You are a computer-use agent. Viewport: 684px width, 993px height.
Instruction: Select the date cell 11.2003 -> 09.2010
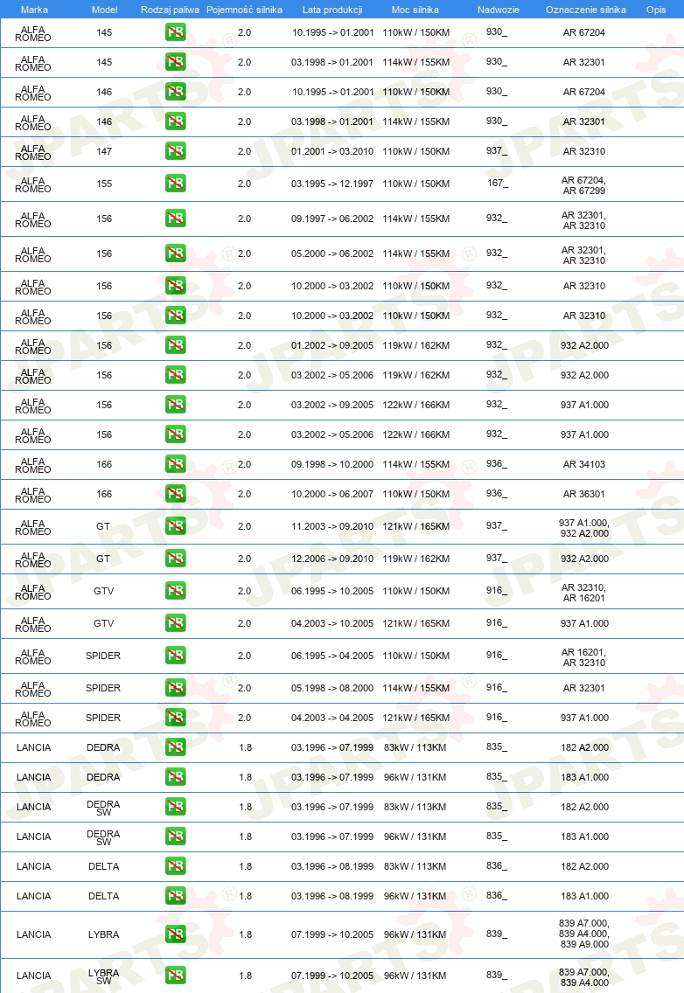(x=332, y=526)
